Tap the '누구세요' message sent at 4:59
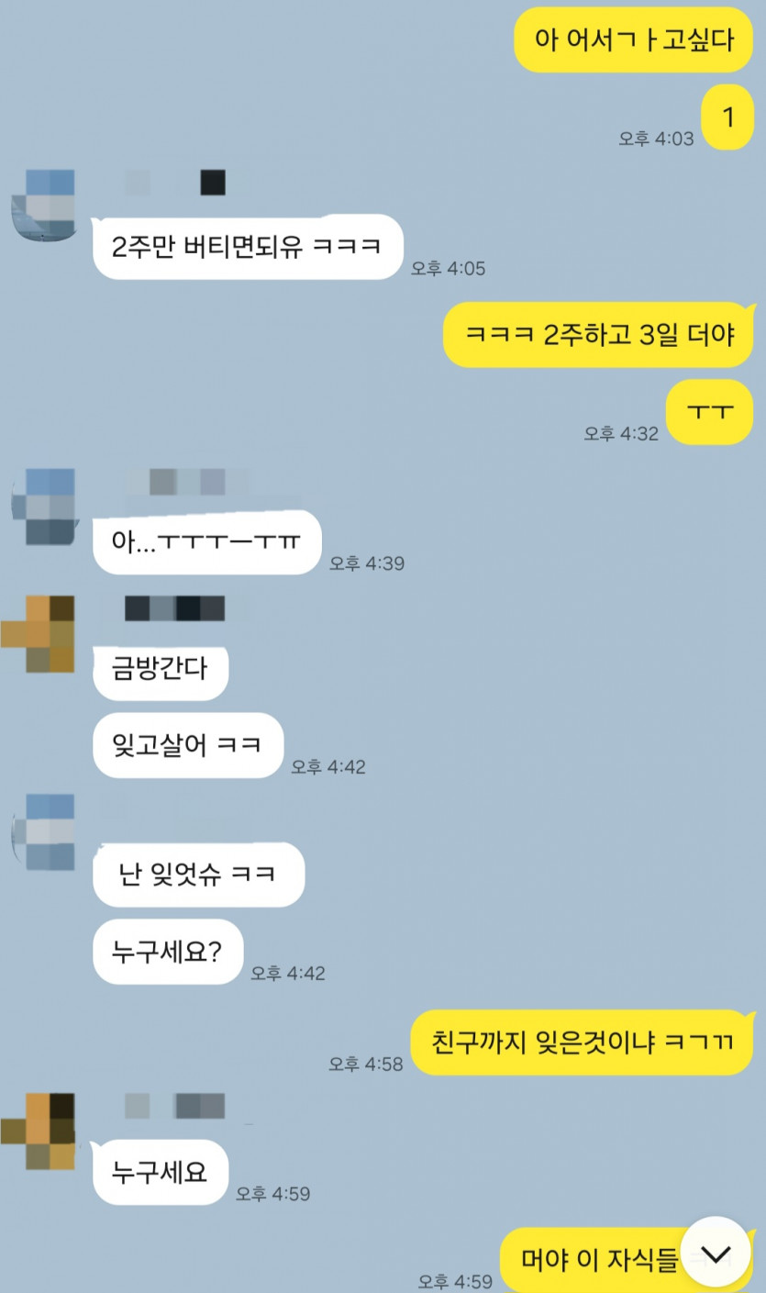 pos(161,1172)
